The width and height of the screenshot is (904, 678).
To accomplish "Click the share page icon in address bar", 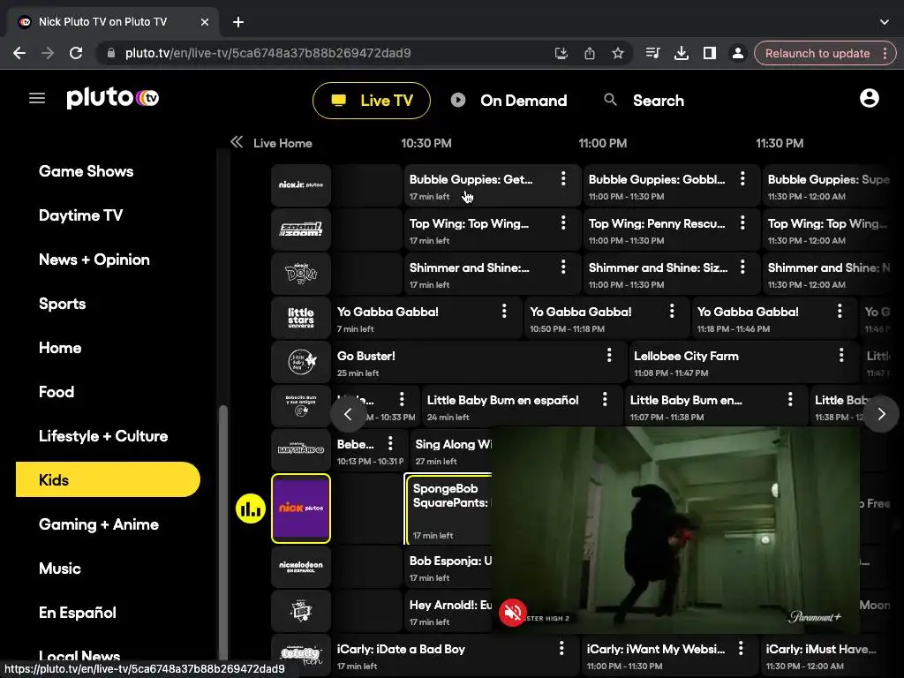I will coord(589,53).
